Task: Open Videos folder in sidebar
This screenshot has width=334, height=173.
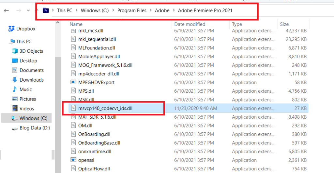Action: pos(27,109)
